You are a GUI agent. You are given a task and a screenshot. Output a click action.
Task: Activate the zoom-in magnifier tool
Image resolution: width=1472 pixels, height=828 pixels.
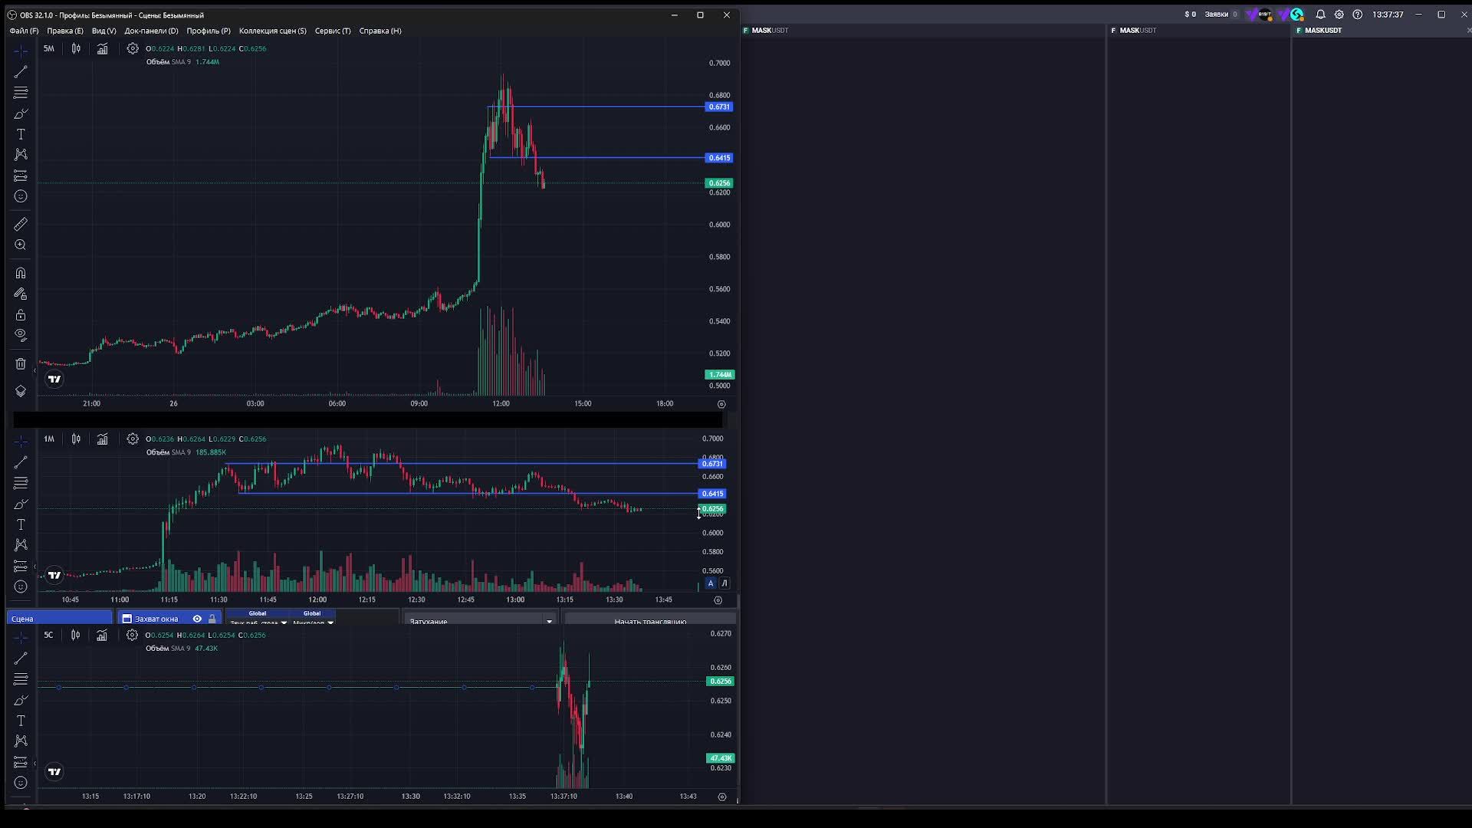[21, 245]
